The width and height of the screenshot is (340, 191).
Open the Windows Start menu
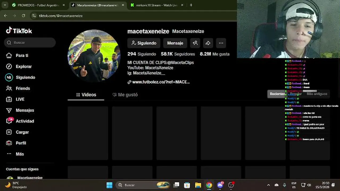(109, 185)
